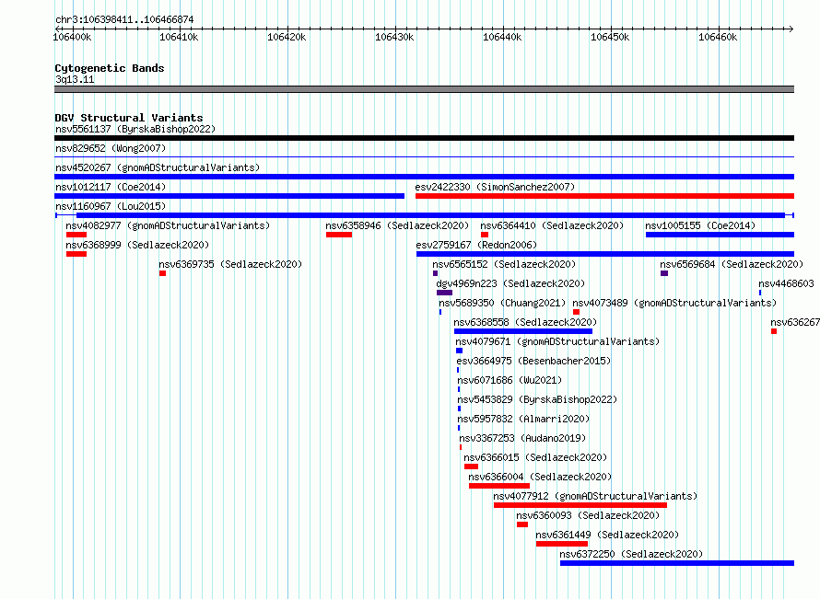Open nsv6364410 (Sedlazeck2020) label
820x599 pixels.
pyautogui.click(x=552, y=225)
